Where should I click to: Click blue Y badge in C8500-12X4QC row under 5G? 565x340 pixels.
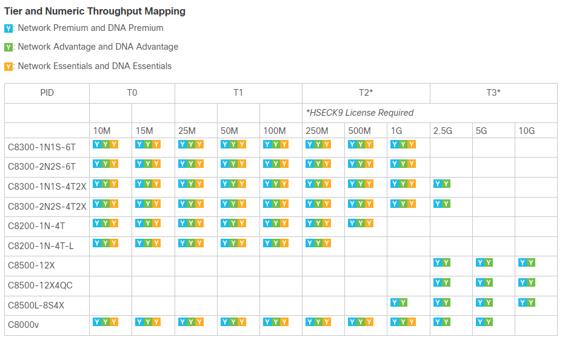pyautogui.click(x=480, y=283)
